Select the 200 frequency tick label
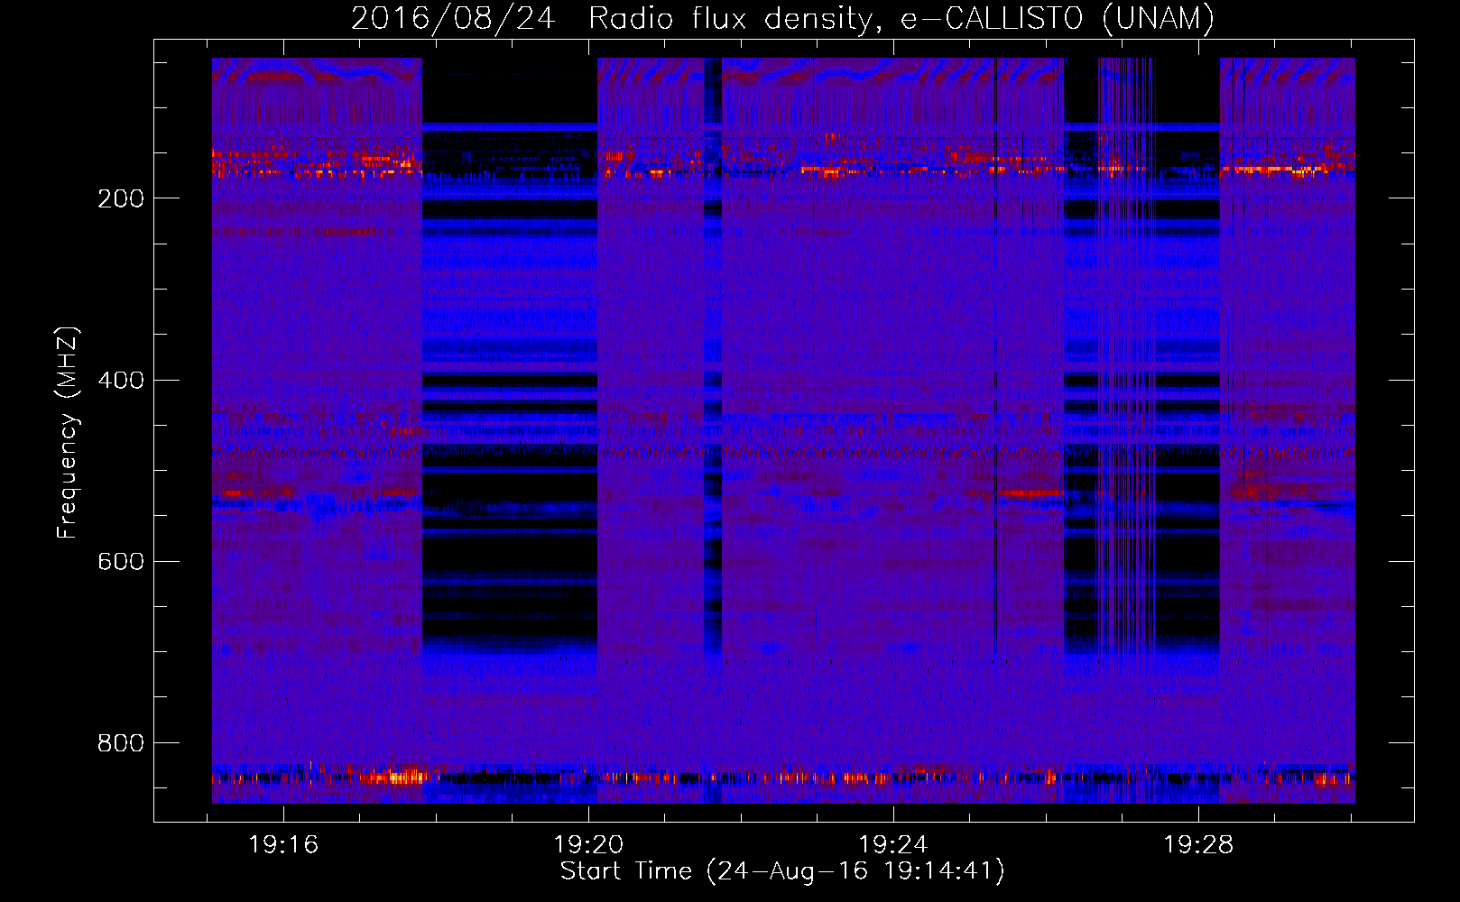The image size is (1460, 902). (x=121, y=198)
